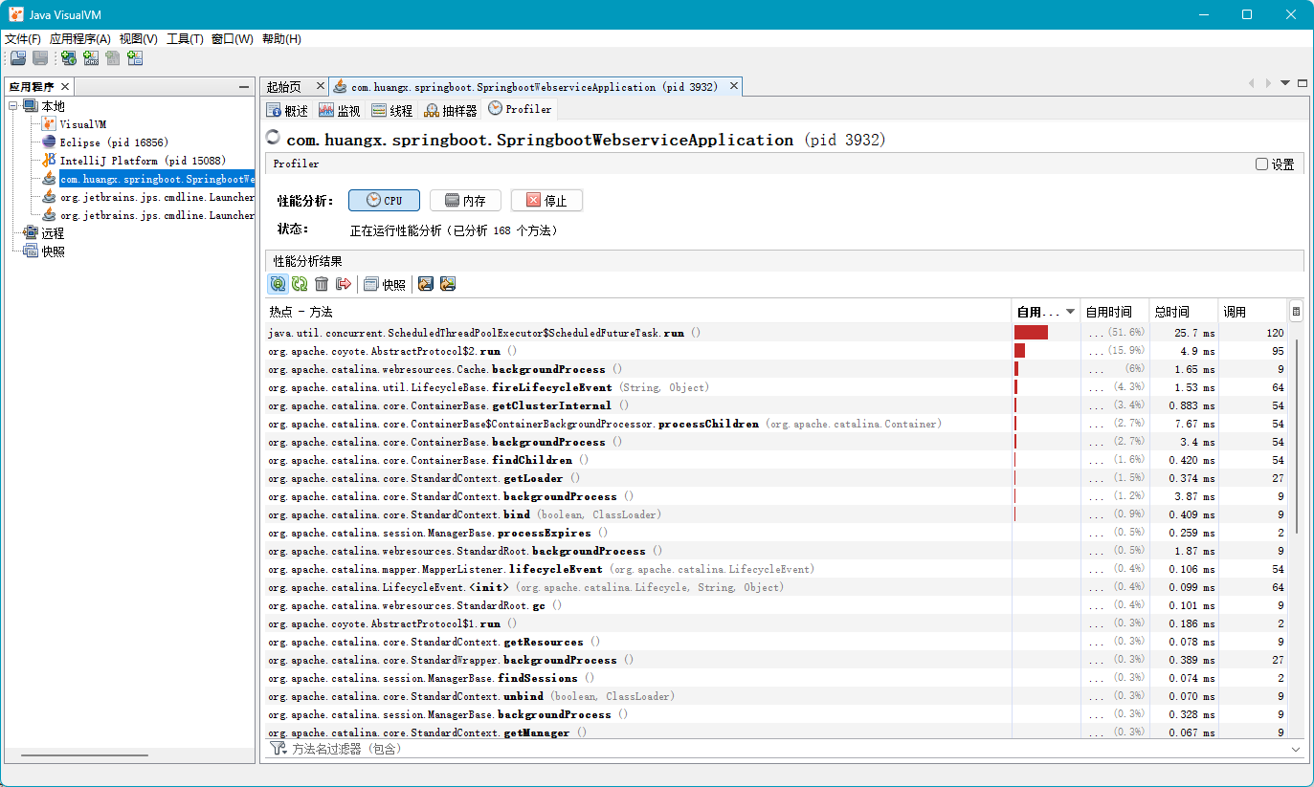Toggle auto-refresh results icon

coord(278,284)
